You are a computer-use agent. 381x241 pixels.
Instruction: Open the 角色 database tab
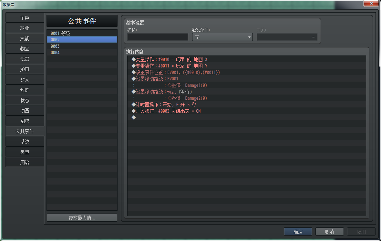click(25, 18)
